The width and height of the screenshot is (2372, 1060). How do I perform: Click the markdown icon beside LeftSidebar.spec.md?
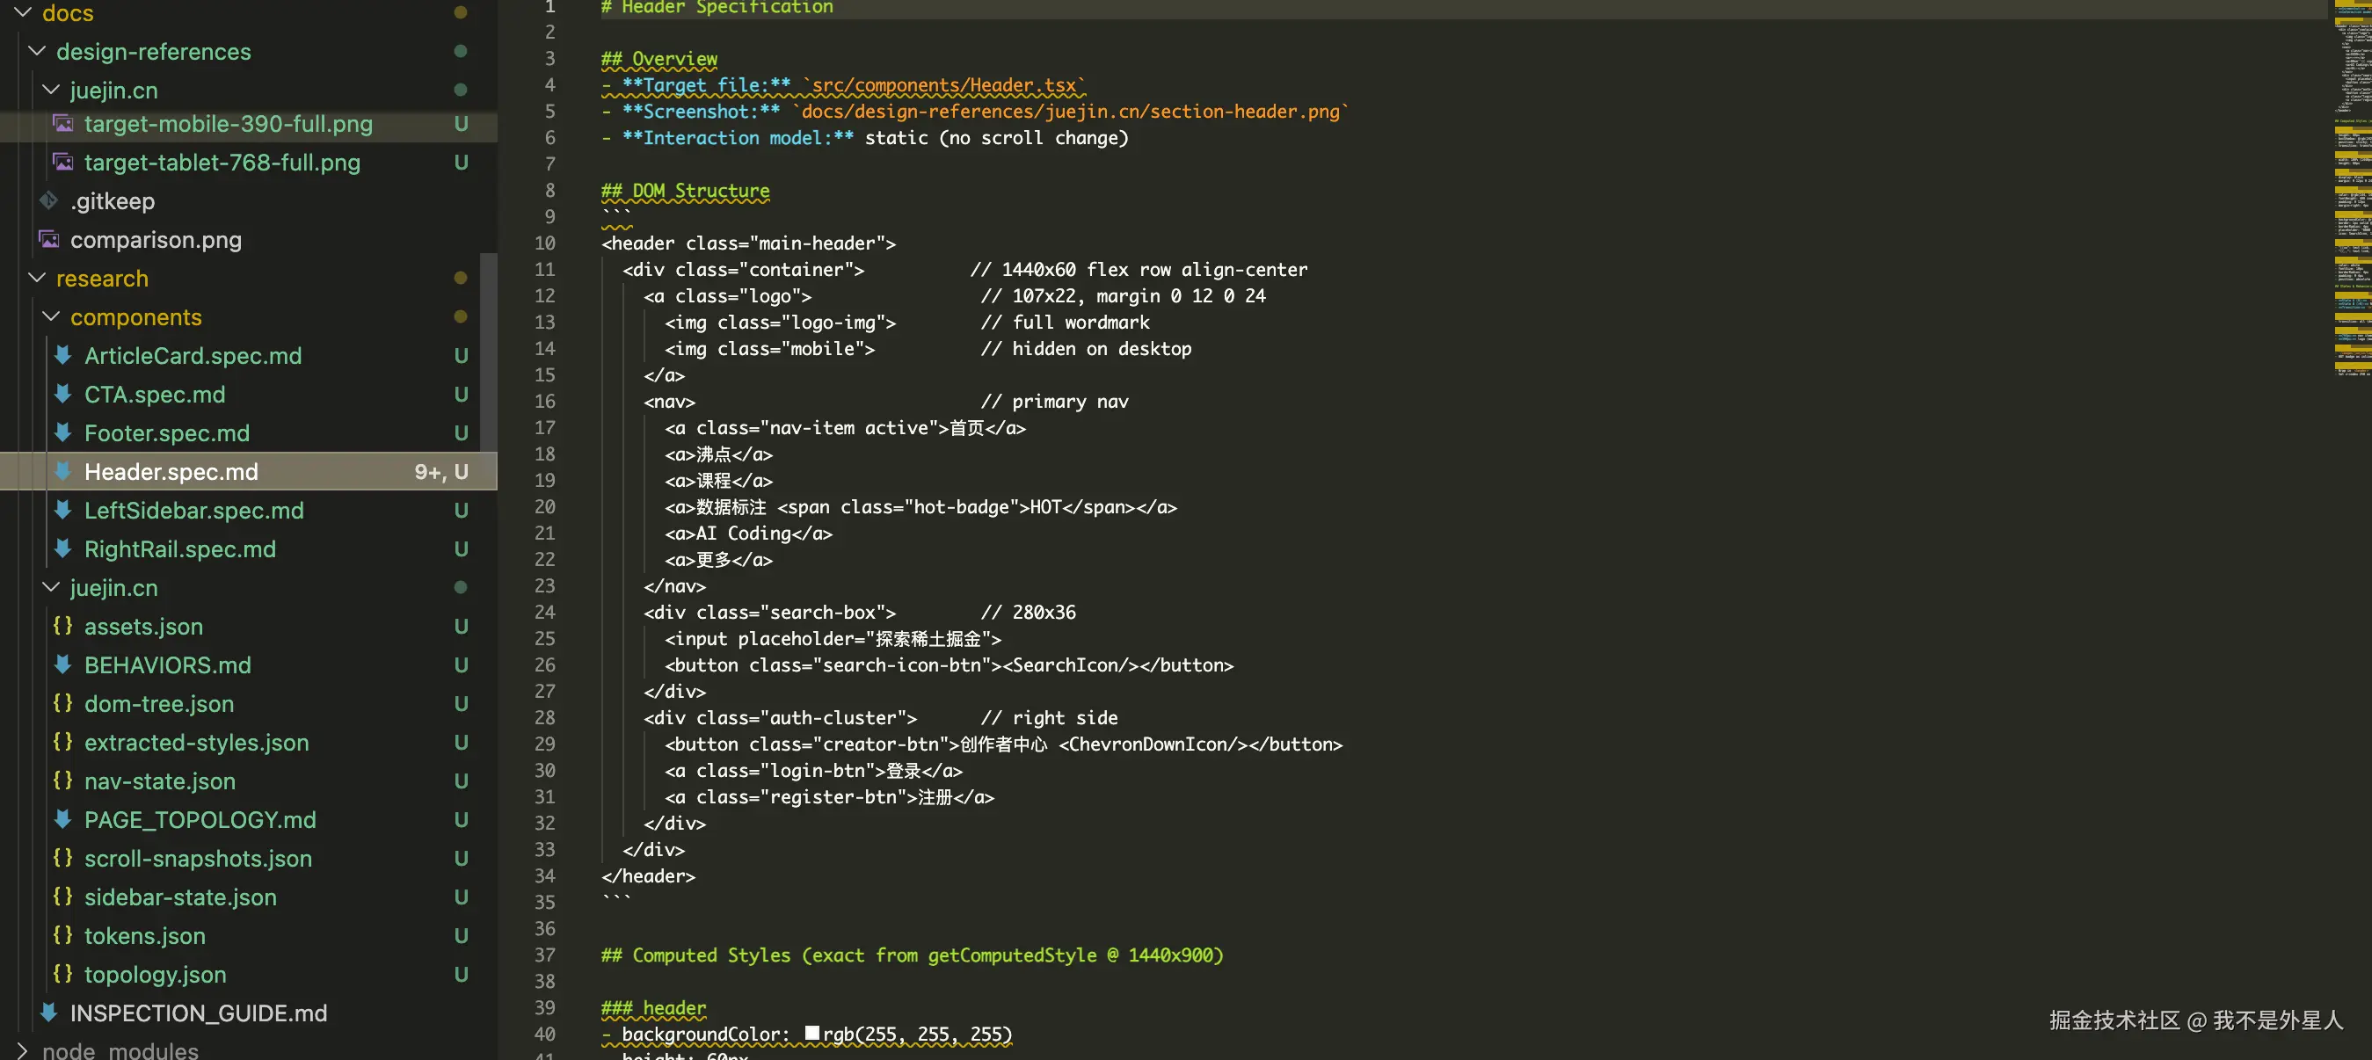pos(63,510)
